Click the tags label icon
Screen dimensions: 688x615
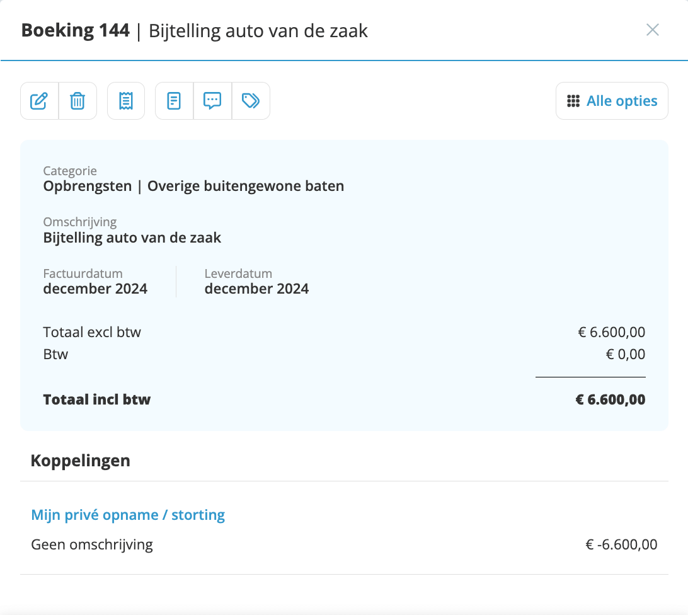point(251,101)
